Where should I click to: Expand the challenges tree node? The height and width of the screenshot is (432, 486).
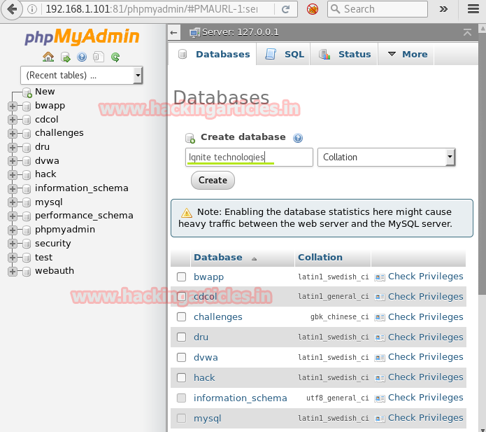tap(13, 134)
